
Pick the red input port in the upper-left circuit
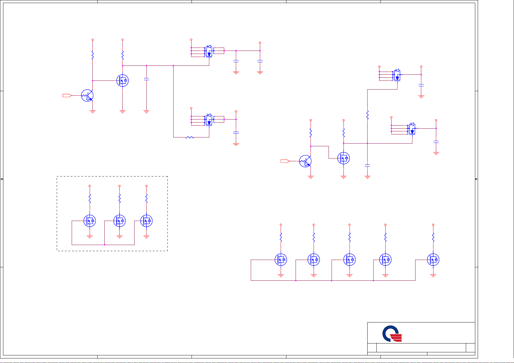pyautogui.click(x=67, y=96)
